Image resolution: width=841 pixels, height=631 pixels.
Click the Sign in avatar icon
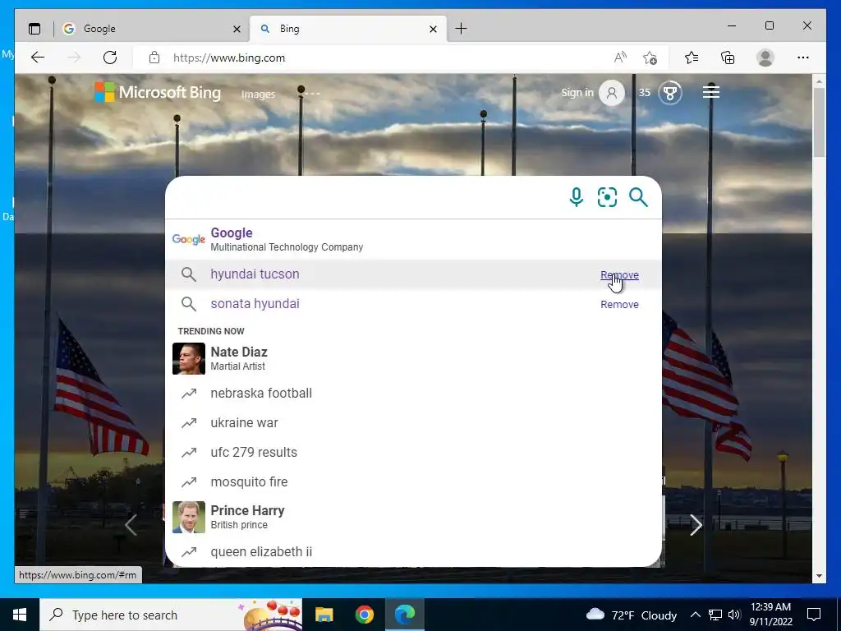click(x=611, y=93)
